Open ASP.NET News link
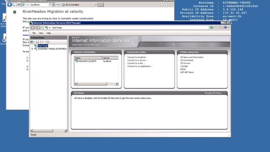The width and height of the screenshot is (270, 152). click(187, 72)
